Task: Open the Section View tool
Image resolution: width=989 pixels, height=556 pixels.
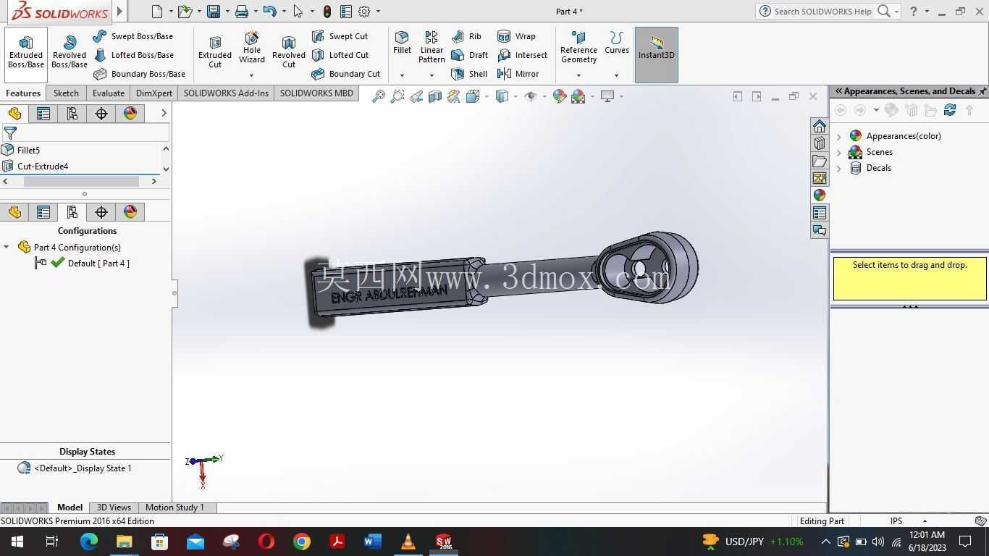Action: (434, 96)
